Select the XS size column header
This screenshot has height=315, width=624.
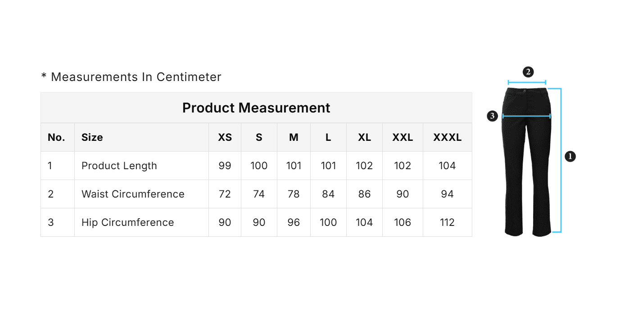pyautogui.click(x=225, y=137)
